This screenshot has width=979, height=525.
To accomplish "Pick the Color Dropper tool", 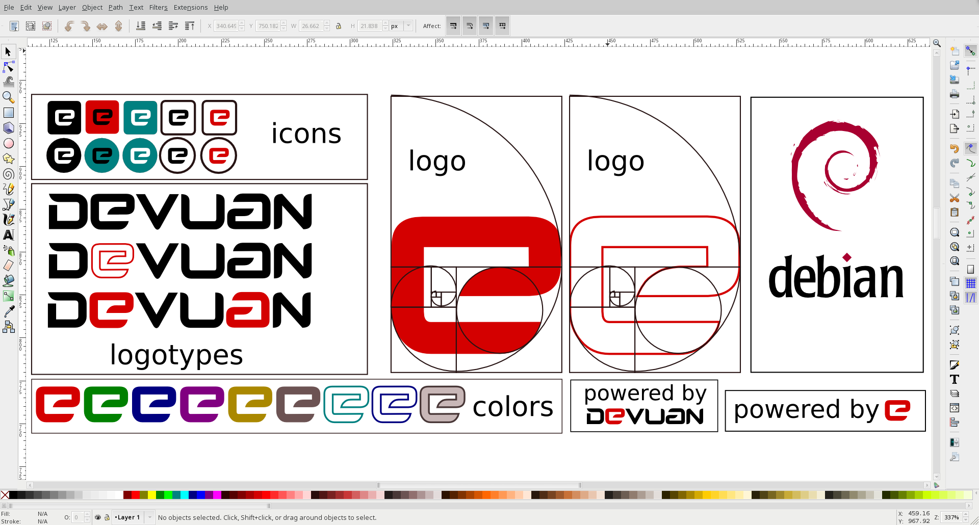I will [x=8, y=311].
